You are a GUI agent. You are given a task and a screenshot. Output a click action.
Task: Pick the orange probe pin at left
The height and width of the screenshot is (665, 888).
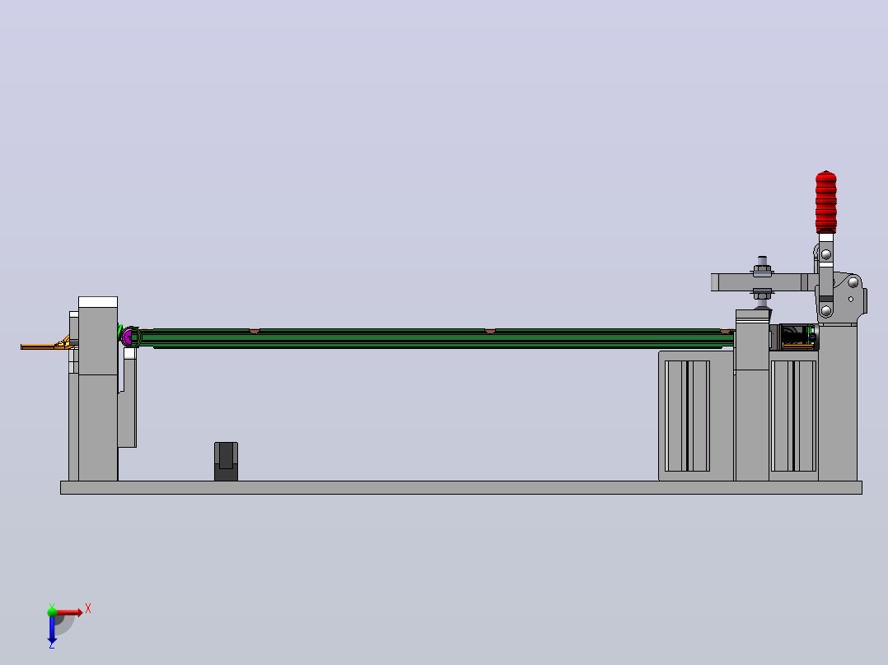point(44,346)
